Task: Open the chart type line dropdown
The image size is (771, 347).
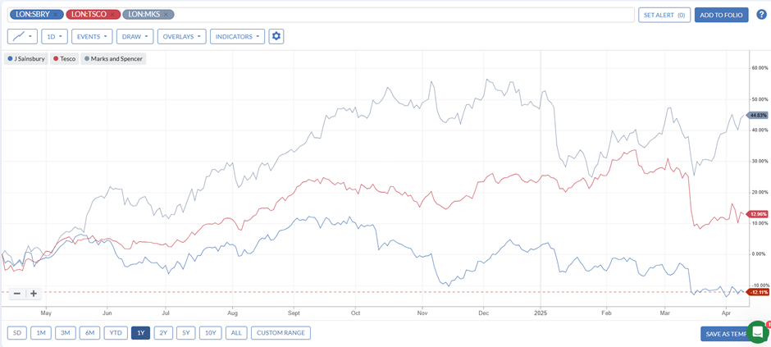Action: point(23,36)
